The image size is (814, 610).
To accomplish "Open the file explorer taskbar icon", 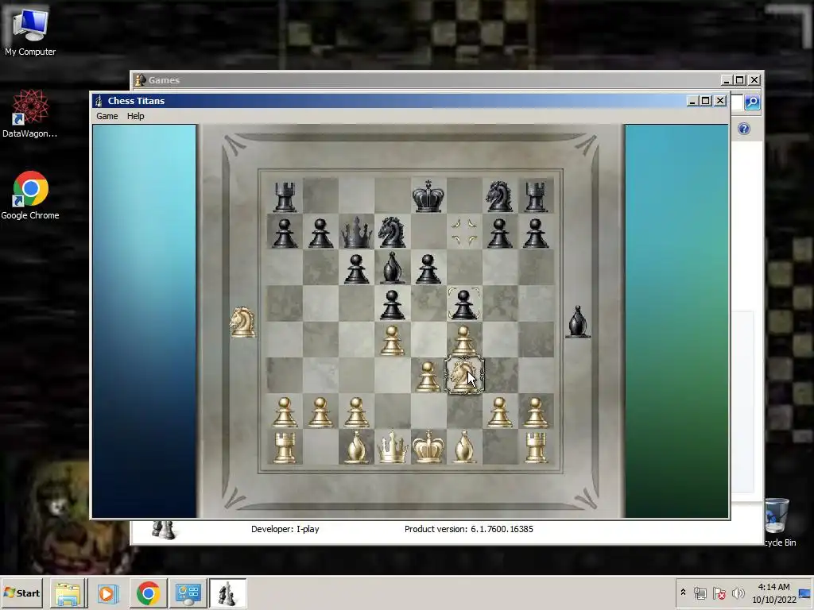I will (x=68, y=593).
